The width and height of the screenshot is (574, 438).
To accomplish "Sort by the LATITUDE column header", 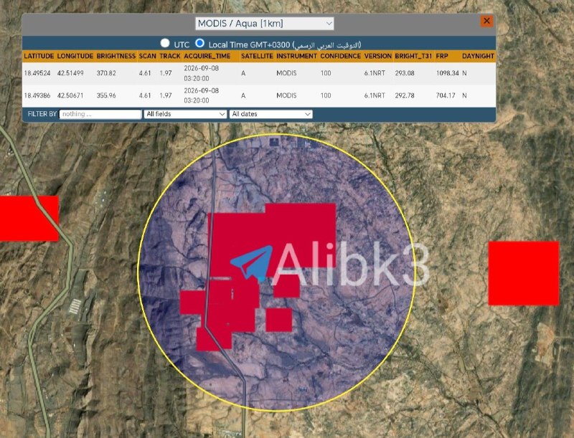I will point(39,57).
